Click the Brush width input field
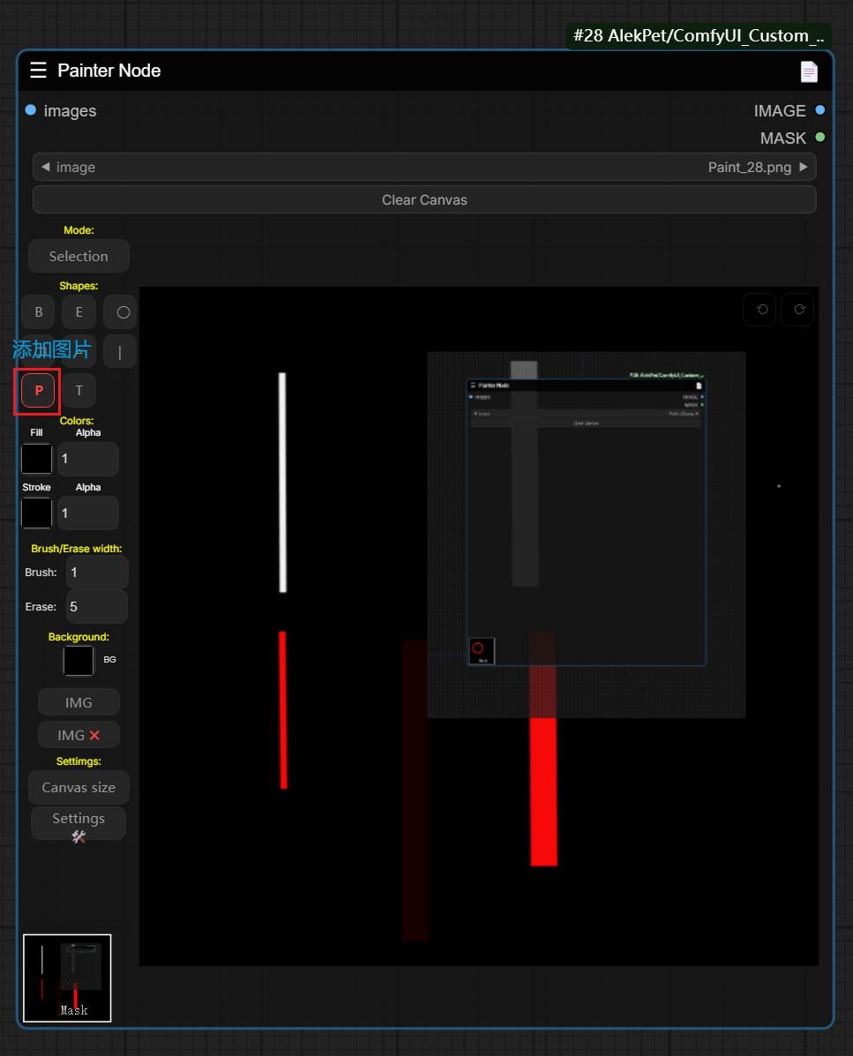The width and height of the screenshot is (853, 1056). point(96,572)
